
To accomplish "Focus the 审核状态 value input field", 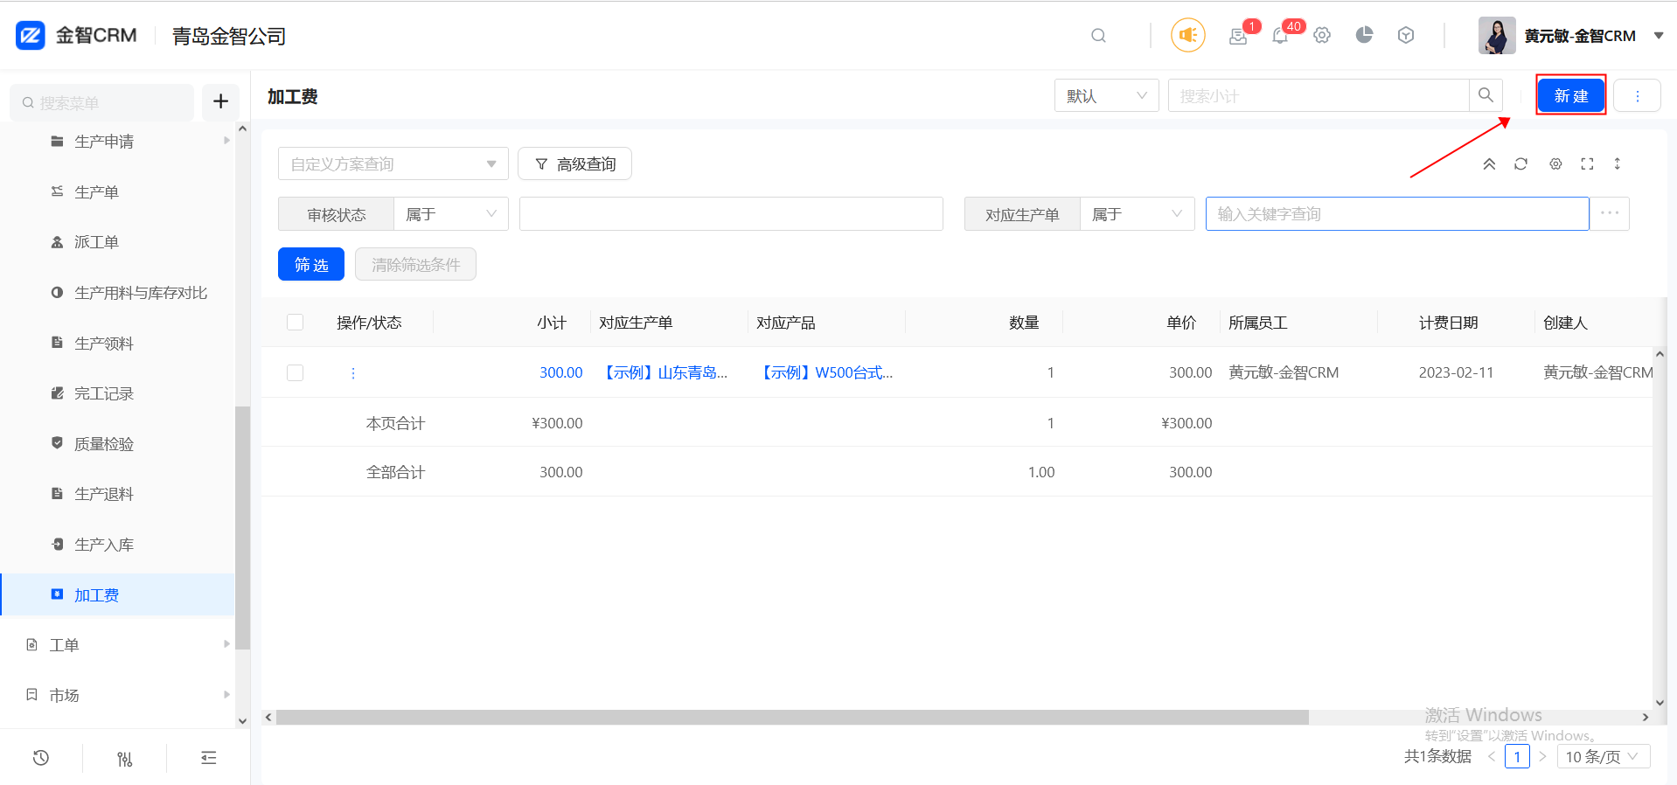I will [x=731, y=213].
